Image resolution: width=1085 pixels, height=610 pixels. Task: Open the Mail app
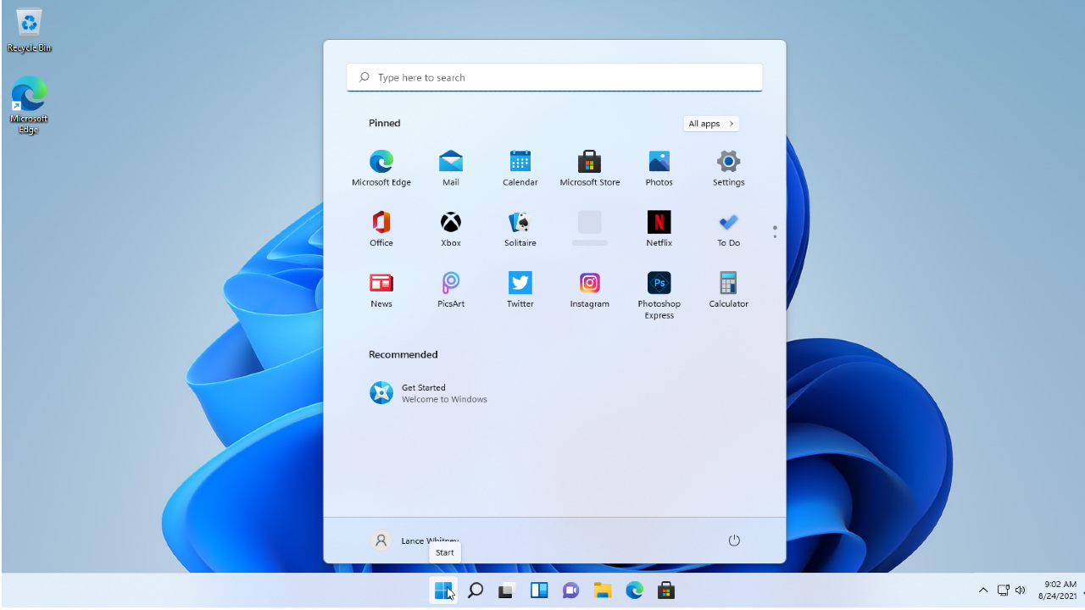tap(450, 167)
